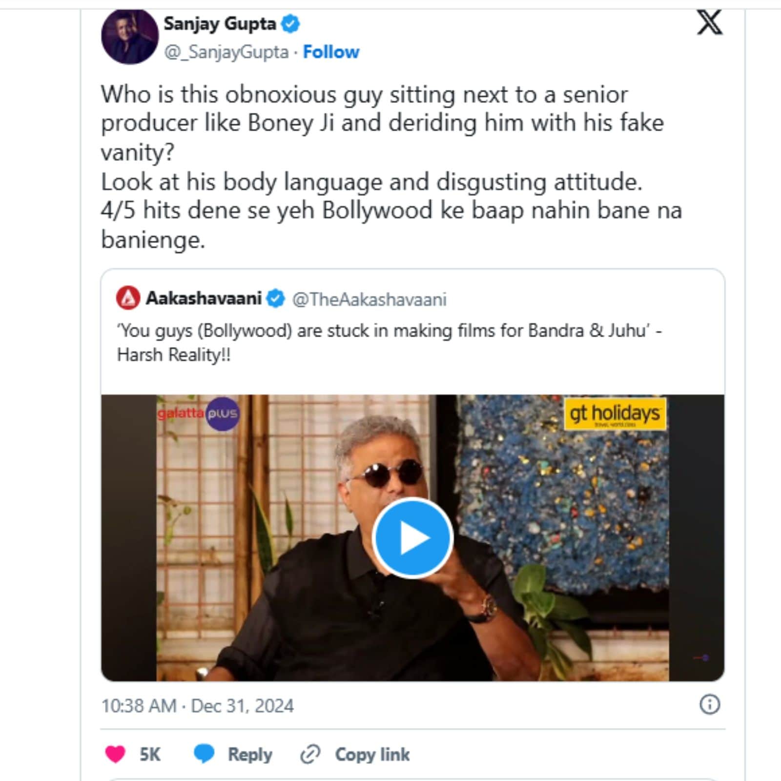The width and height of the screenshot is (781, 781).
Task: Click the Copy link text
Action: [372, 755]
